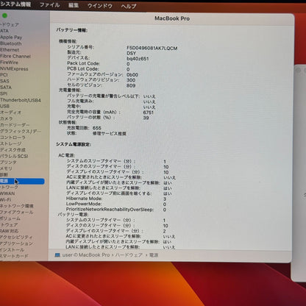
Task: Click the device name value bq40z651
Action: pos(138,59)
